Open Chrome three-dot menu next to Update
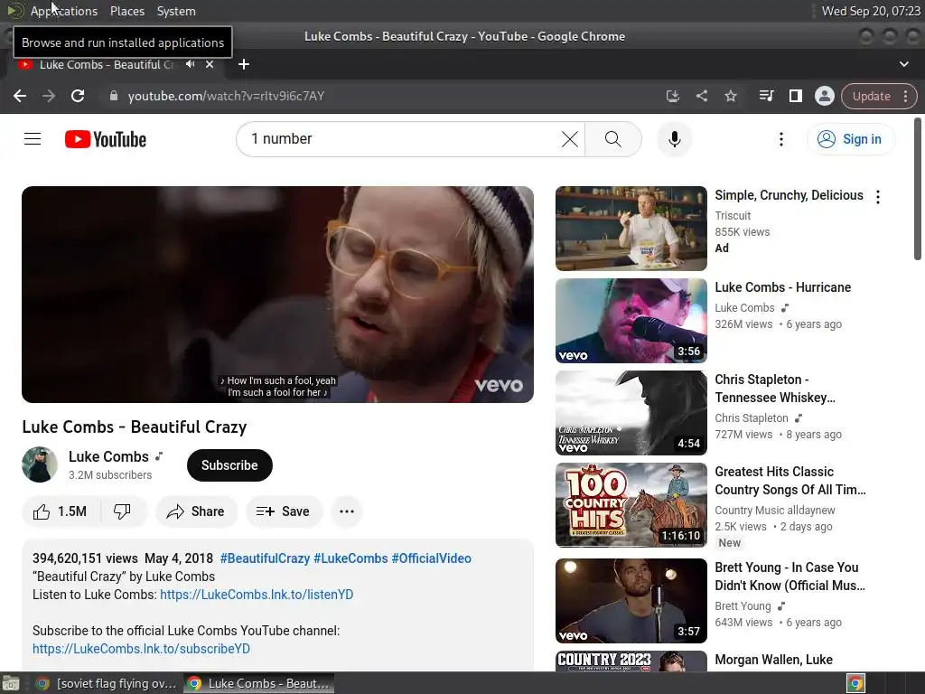The width and height of the screenshot is (925, 694). 905,96
